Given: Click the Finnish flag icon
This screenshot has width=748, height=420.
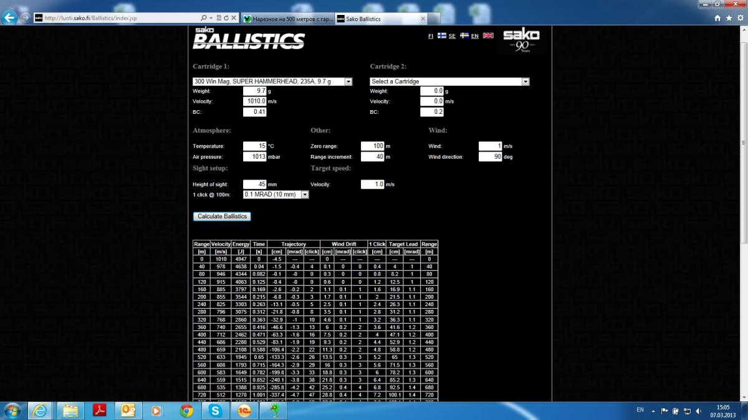Looking at the screenshot, I should (441, 36).
